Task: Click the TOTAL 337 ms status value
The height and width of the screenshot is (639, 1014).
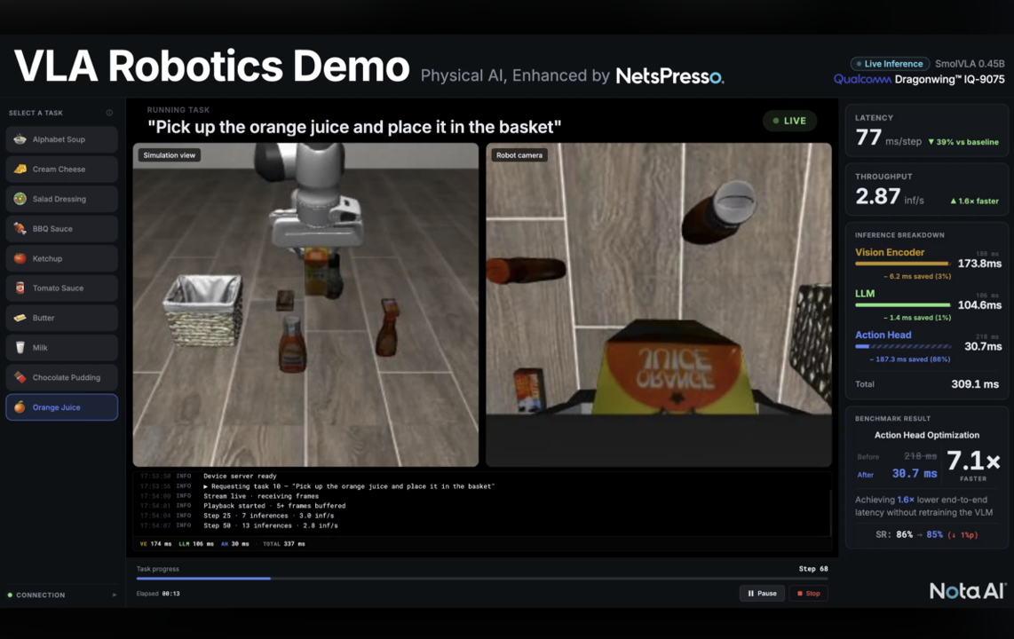Action: (283, 544)
